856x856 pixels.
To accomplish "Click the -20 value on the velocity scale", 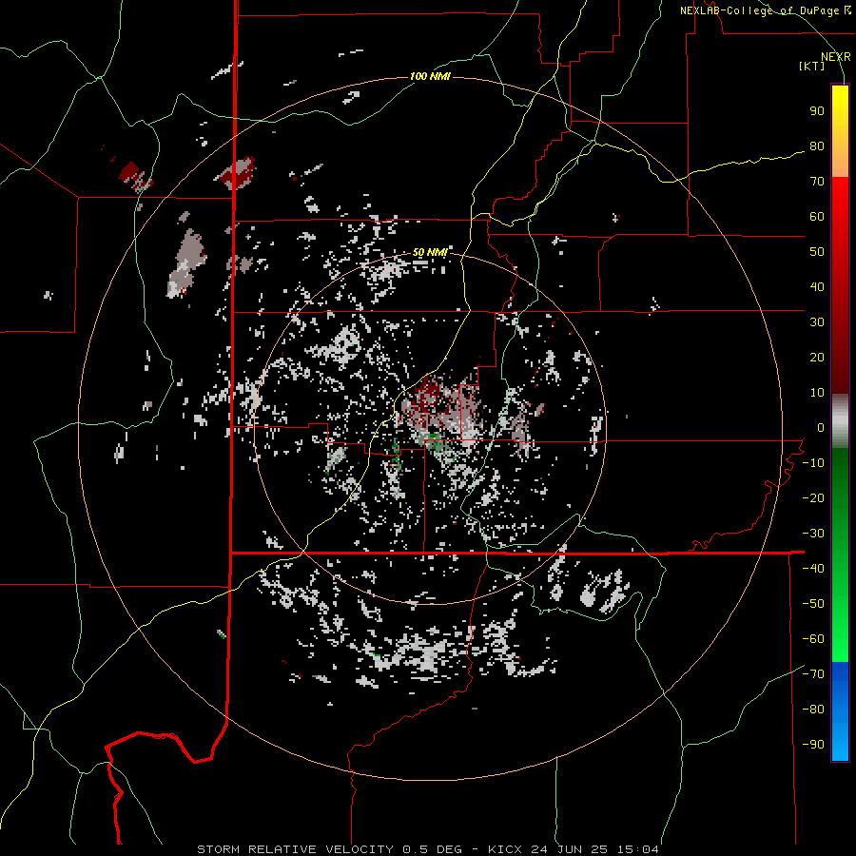I will [x=813, y=497].
